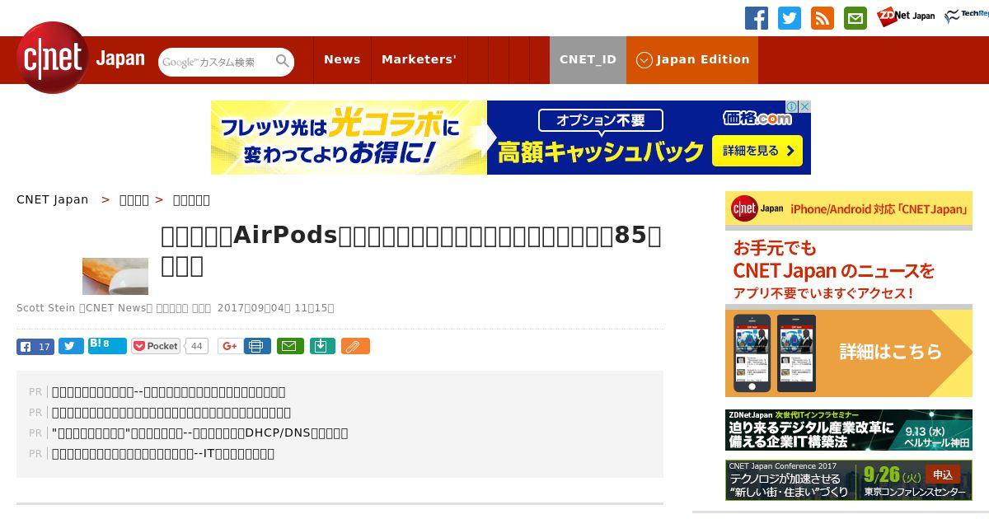The height and width of the screenshot is (519, 989).
Task: Click the search magnifier icon
Action: (x=283, y=61)
